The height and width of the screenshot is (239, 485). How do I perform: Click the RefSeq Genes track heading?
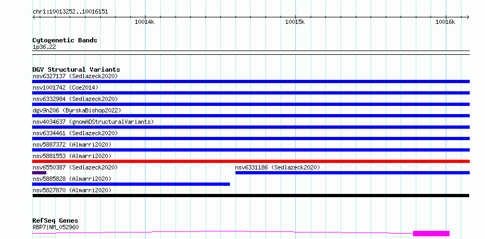[55, 221]
